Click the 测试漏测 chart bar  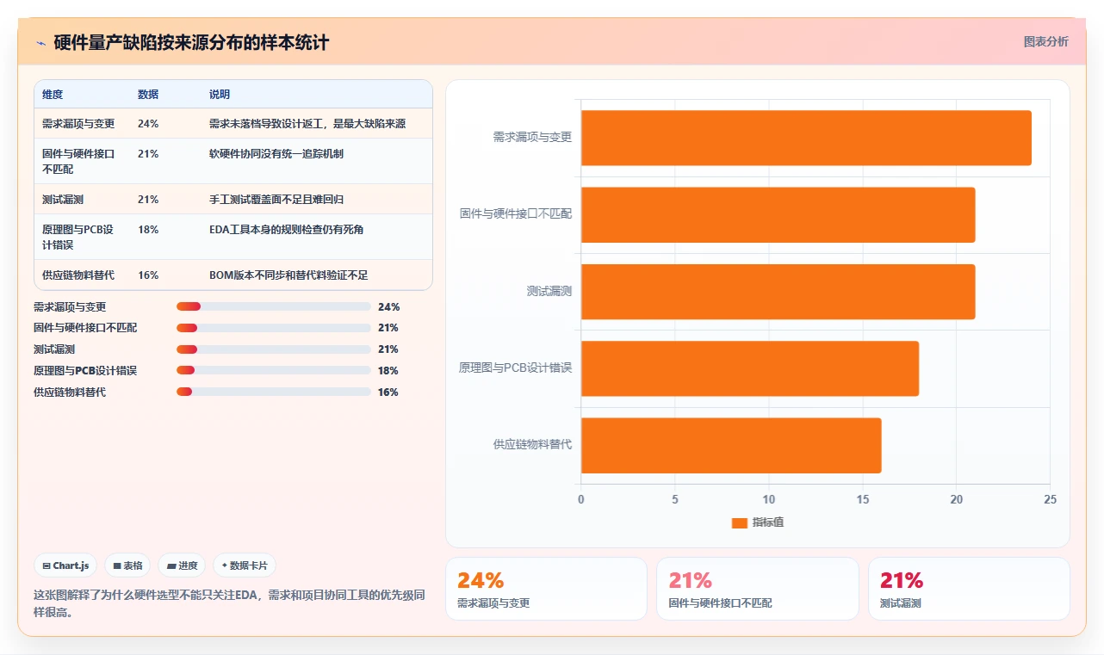pyautogui.click(x=778, y=291)
